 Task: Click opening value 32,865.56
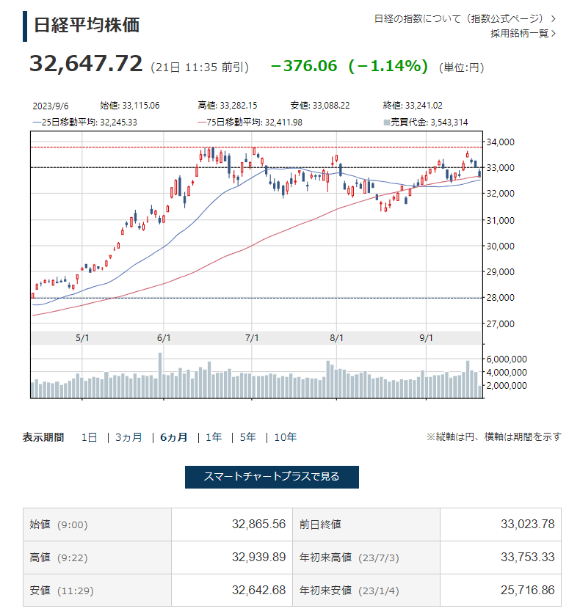(258, 525)
